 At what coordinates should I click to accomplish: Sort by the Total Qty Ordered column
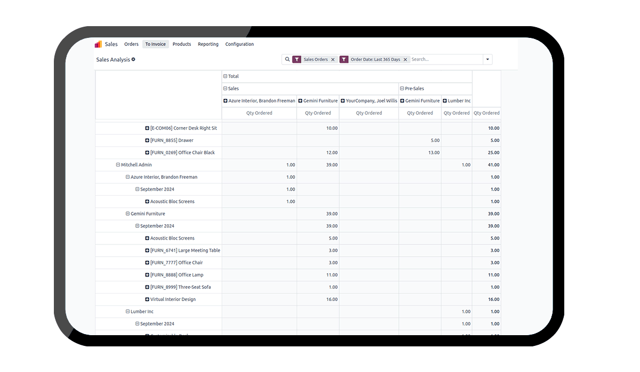pyautogui.click(x=486, y=113)
